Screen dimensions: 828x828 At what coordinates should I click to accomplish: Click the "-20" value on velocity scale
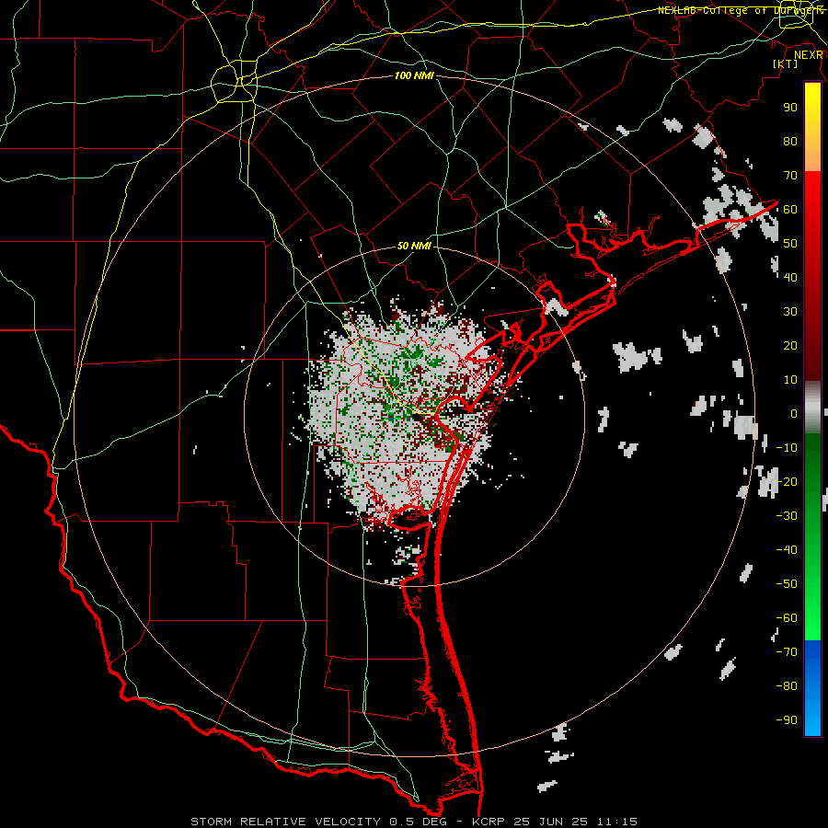tap(787, 482)
